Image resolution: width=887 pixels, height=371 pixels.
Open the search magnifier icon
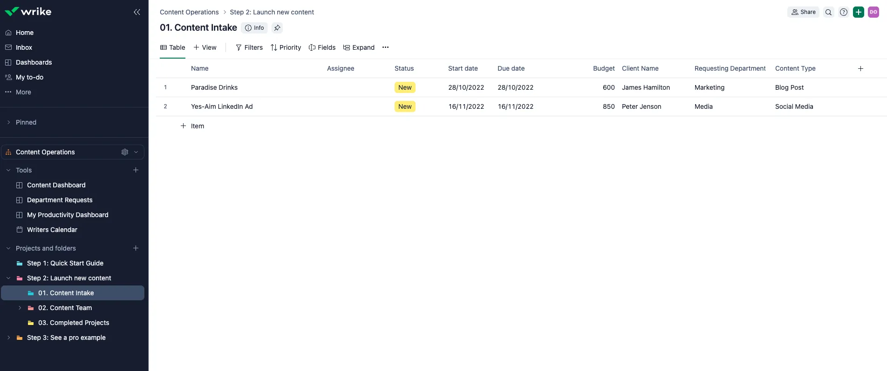828,13
